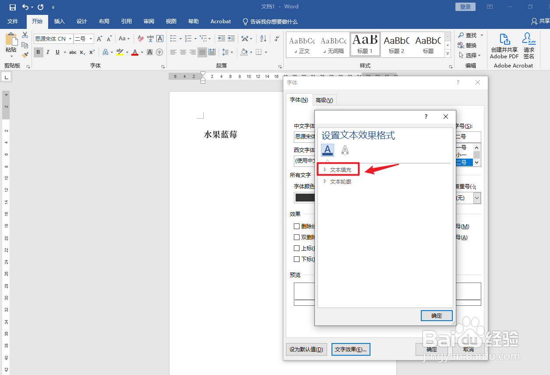
Task: Click the 文字效果(E)... button
Action: [351, 349]
